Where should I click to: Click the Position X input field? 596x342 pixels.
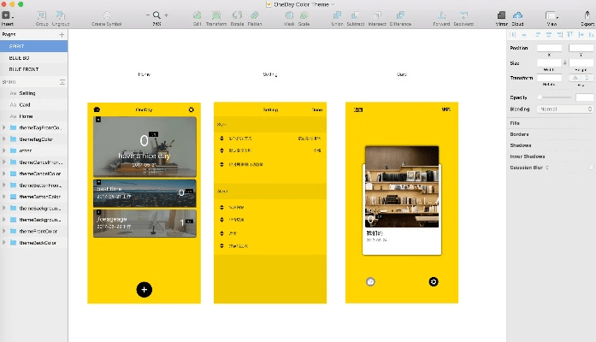pyautogui.click(x=549, y=49)
